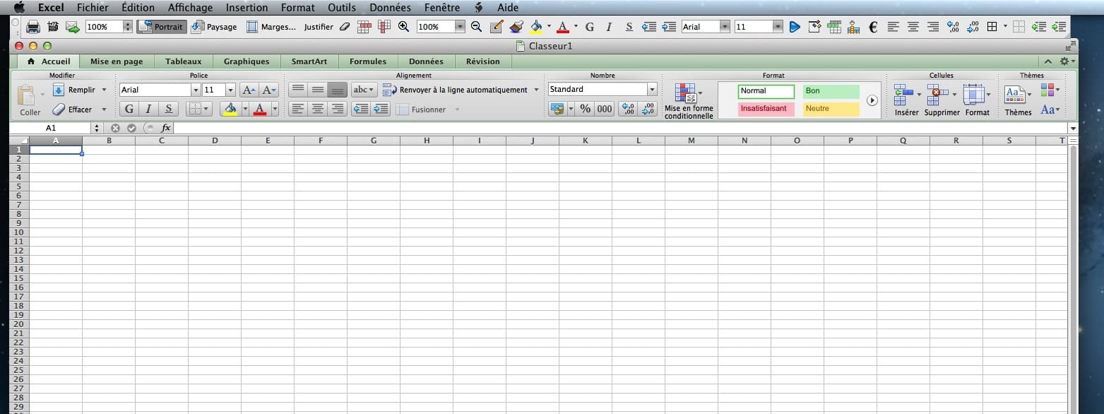Click the magnifier zoom-in icon

[x=403, y=27]
